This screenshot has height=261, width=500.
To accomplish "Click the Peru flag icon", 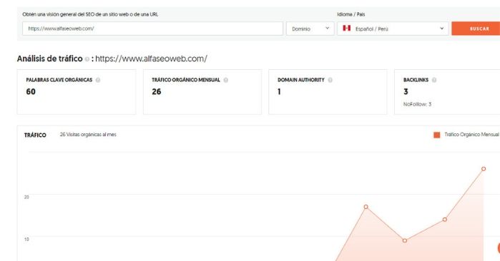I will pos(347,29).
